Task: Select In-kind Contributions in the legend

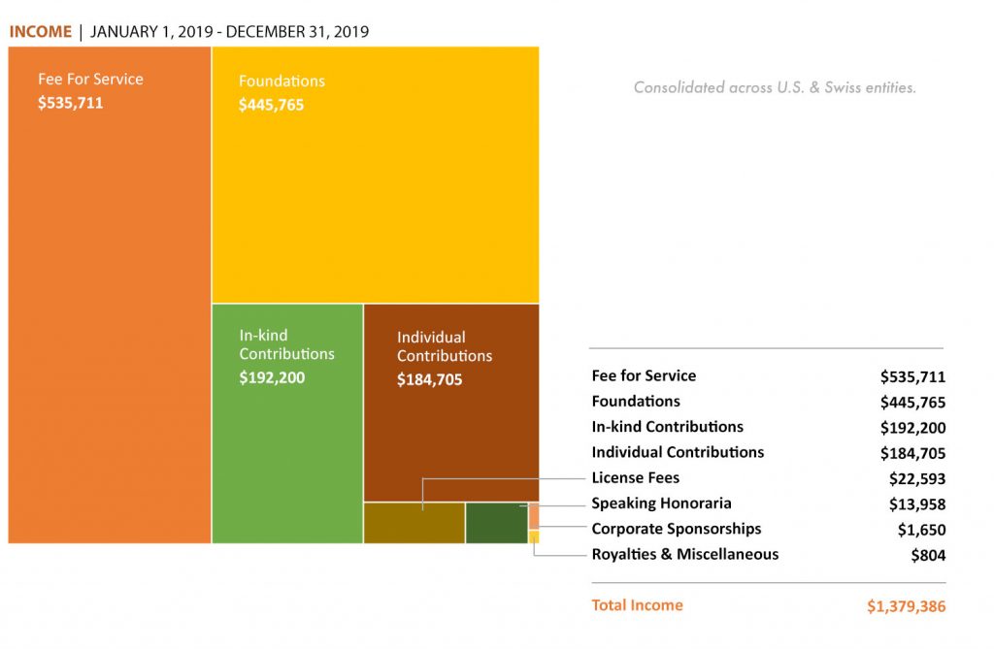Action: coord(668,427)
